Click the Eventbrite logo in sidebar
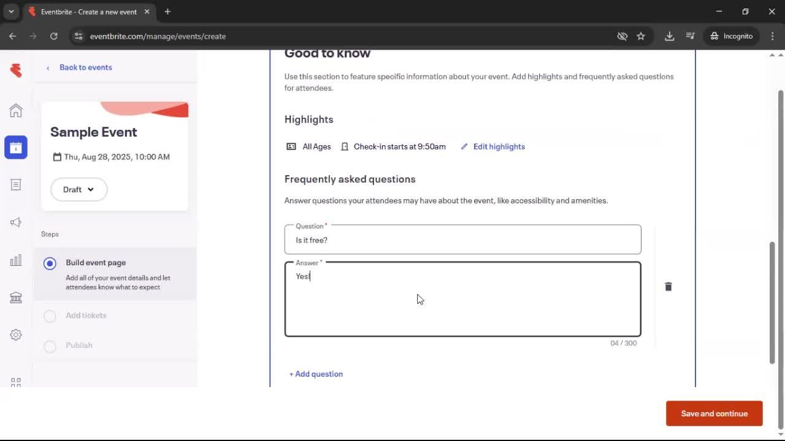 16,70
